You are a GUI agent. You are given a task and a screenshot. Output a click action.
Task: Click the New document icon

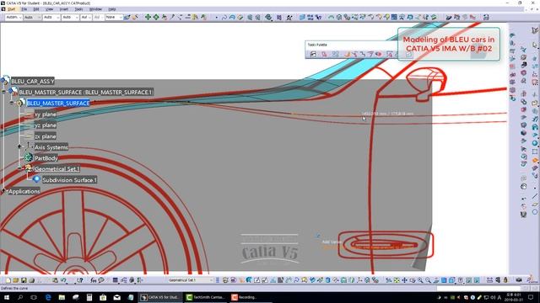coord(8,280)
